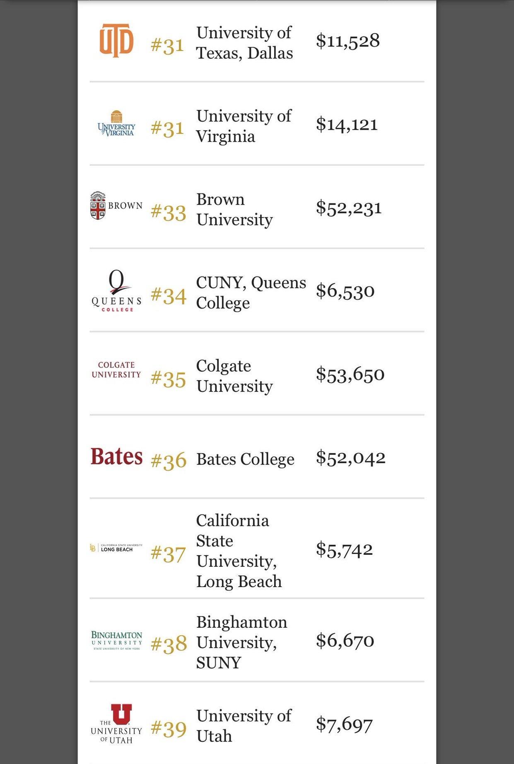Click the $53,650 Colgate tuition value
Screen dimensions: 514x764
point(350,374)
